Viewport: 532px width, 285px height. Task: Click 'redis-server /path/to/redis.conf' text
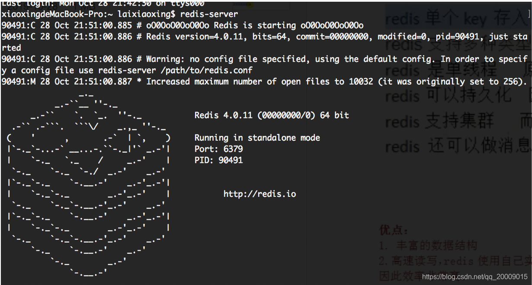(175, 70)
